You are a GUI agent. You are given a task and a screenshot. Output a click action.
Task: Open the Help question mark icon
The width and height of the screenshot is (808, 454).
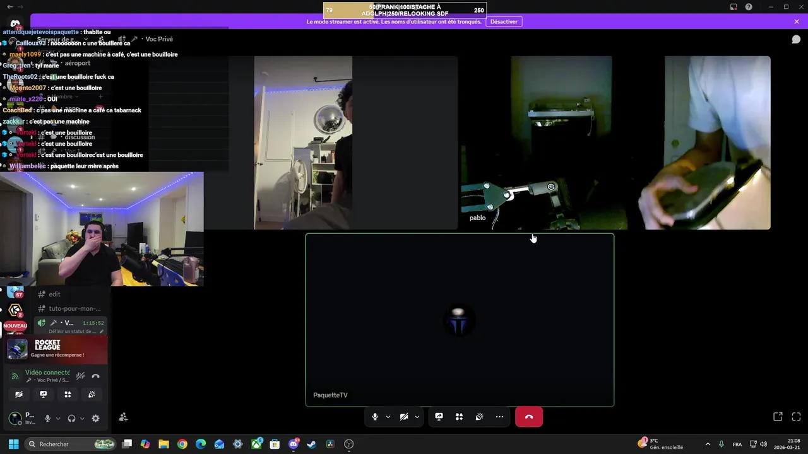[x=749, y=7]
